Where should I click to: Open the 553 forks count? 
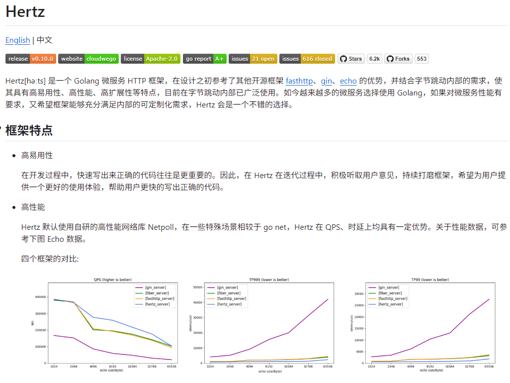422,59
